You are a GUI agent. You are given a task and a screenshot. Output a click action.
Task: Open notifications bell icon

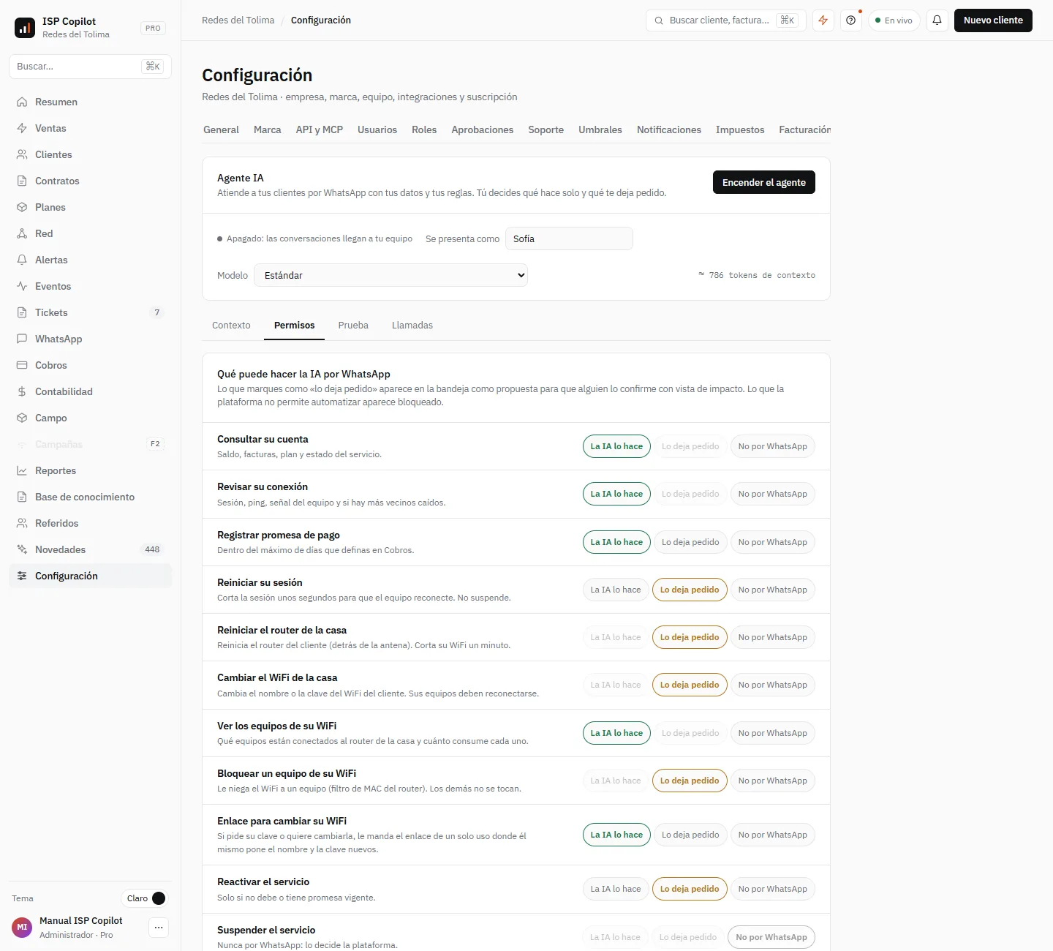[937, 20]
